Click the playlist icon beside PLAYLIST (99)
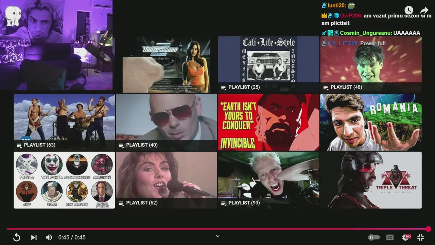The height and width of the screenshot is (245, 435). 223,203
